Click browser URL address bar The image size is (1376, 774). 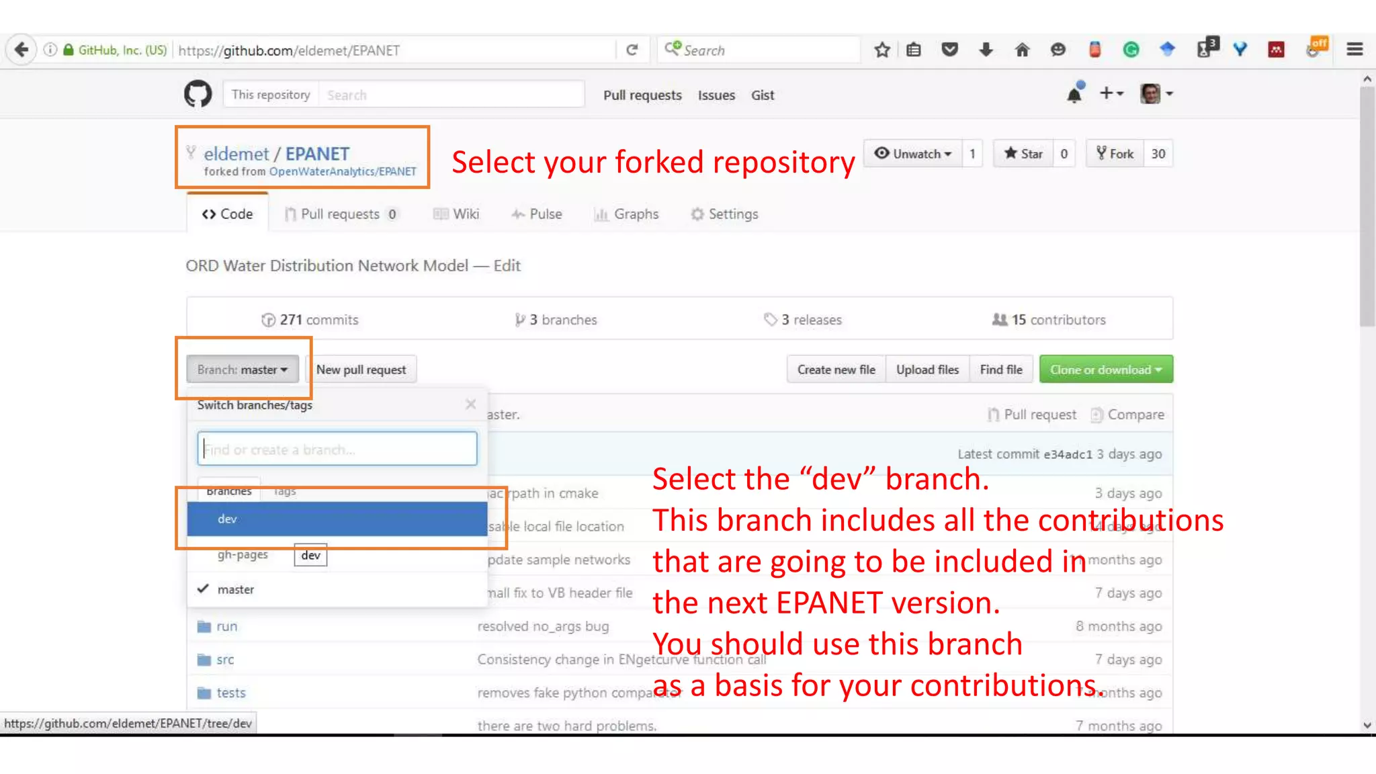(395, 50)
